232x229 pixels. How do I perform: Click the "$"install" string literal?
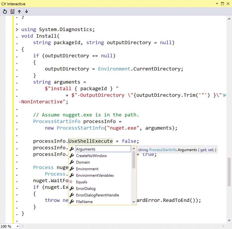click(x=58, y=89)
